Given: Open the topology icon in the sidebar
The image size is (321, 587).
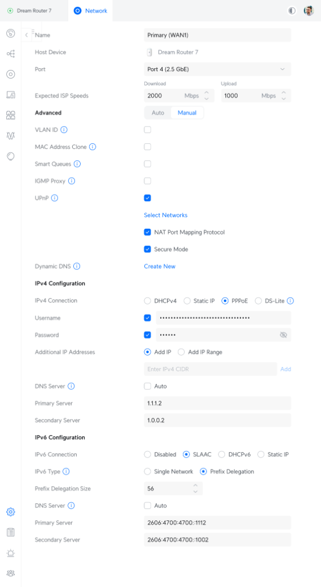Looking at the screenshot, I should (x=11, y=54).
